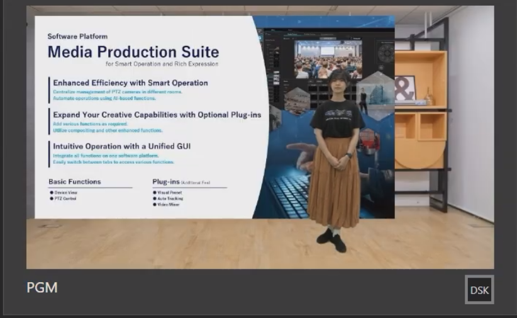The image size is (517, 318).
Task: Click the circular PTZ joystick graphic in the slide
Action: pyautogui.click(x=386, y=52)
